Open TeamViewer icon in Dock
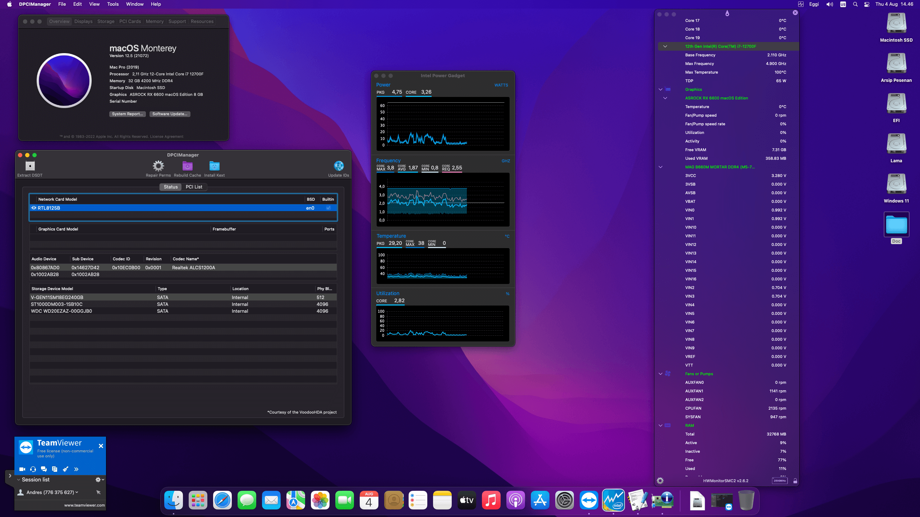The height and width of the screenshot is (517, 920). click(589, 500)
